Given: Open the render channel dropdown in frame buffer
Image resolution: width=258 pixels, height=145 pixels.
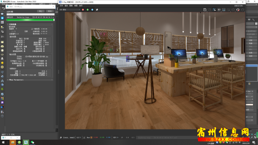Looking at the screenshot, I should tap(70, 10).
